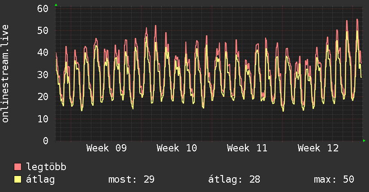Screen dimensions: 369x192
Task: Click the Week 10 axis label
Action: [x=177, y=148]
